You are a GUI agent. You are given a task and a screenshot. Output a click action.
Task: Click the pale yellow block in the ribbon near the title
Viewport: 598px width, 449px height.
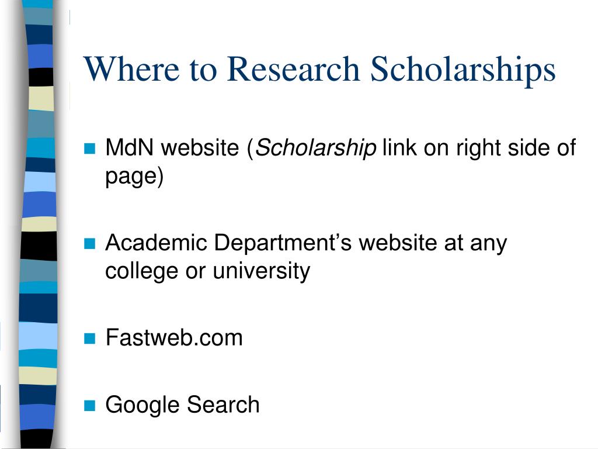pyautogui.click(x=41, y=98)
